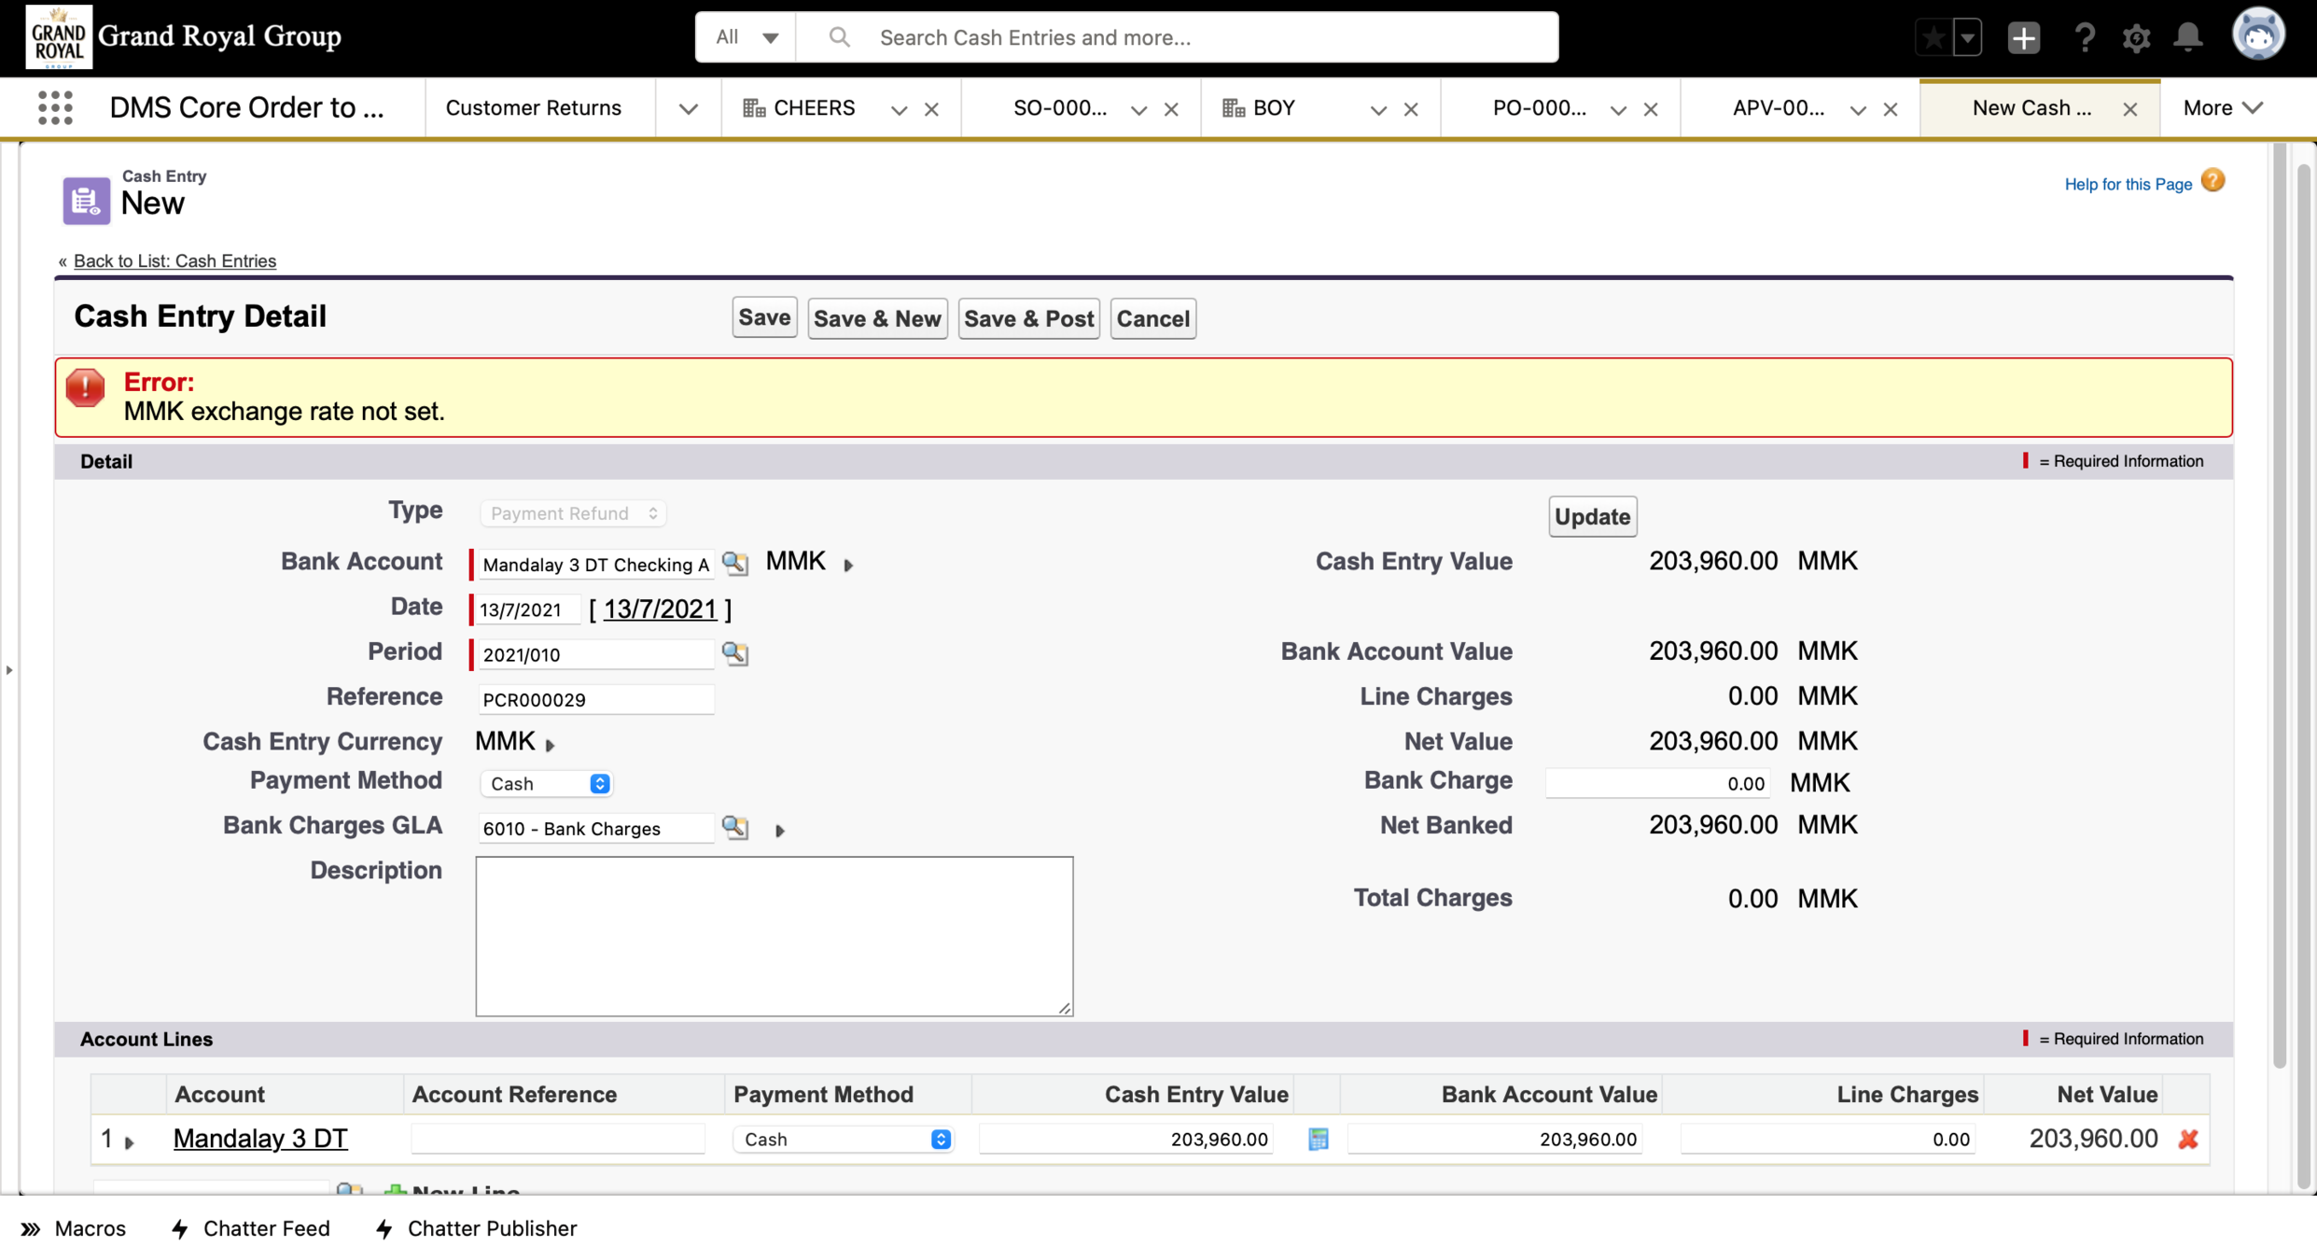This screenshot has height=1260, width=2317.
Task: Open the Payment Method Cash dropdown in Detail
Action: point(547,784)
